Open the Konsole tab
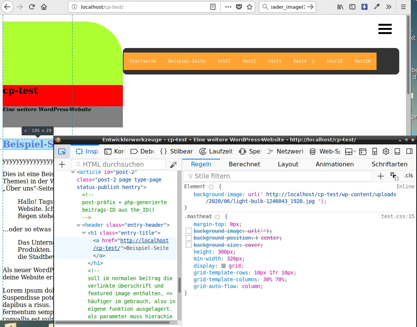Screen dimensions: 417x327 [x=114, y=152]
